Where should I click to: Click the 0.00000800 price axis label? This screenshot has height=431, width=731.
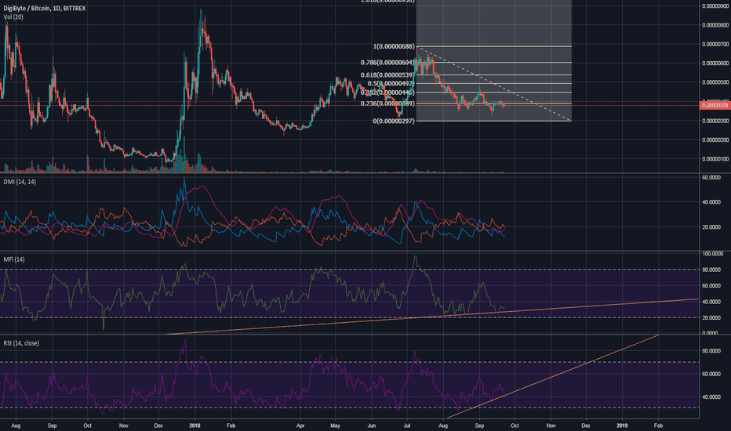click(x=715, y=25)
